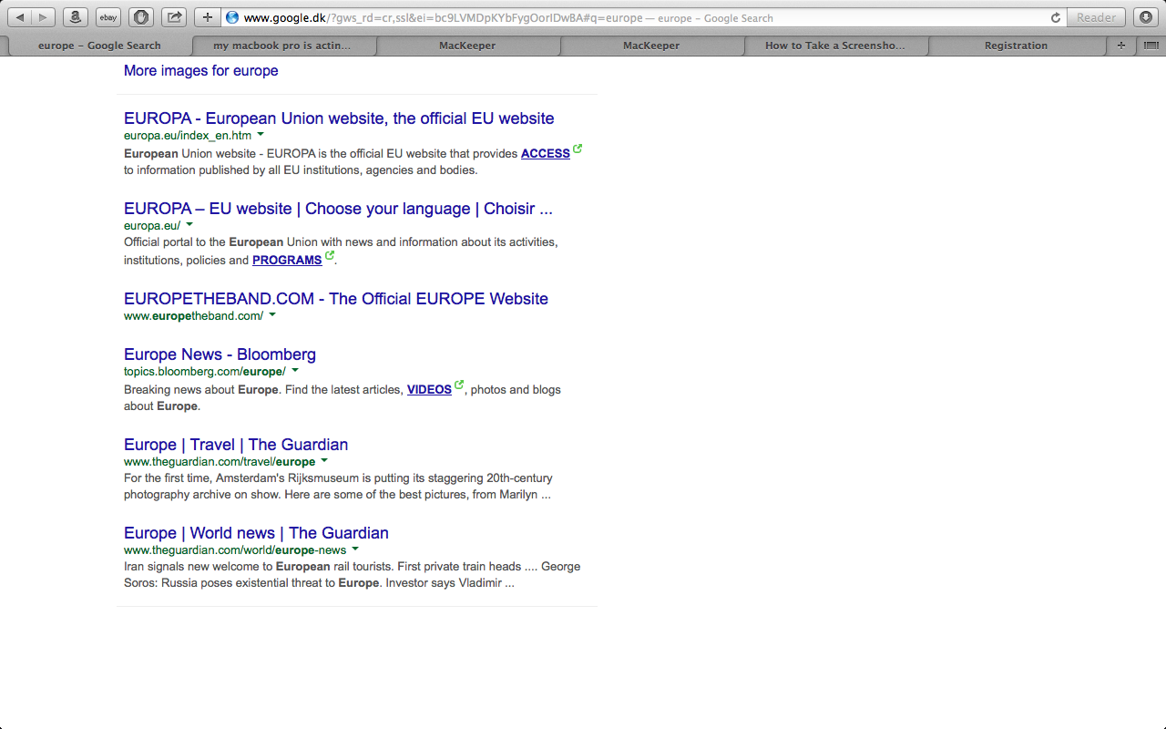Click the stop-hand blocker extension icon
The height and width of the screenshot is (729, 1166).
tap(140, 17)
